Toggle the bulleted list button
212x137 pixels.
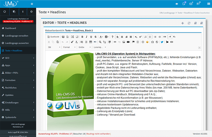coord(150,37)
